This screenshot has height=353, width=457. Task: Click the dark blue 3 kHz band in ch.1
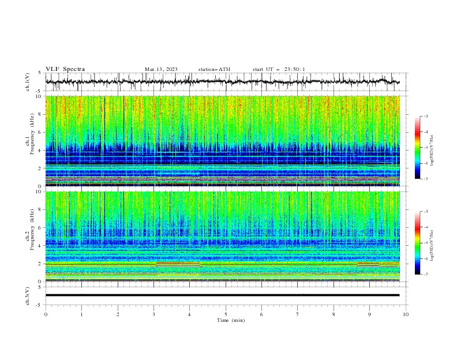(222, 159)
